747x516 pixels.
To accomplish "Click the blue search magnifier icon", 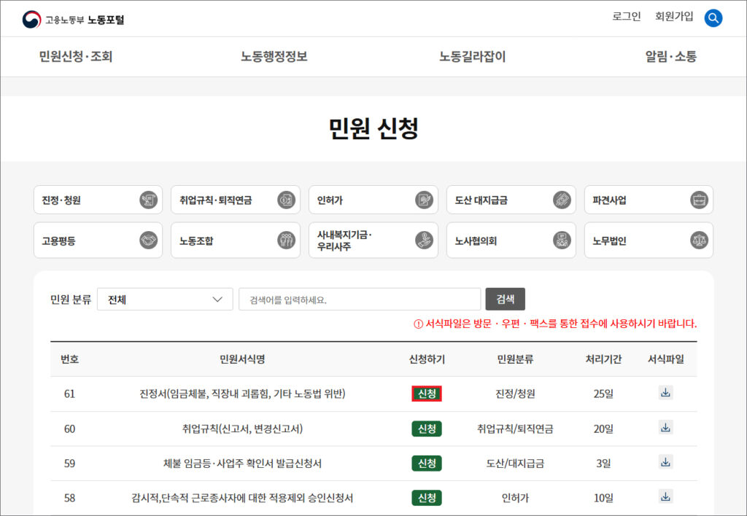I will click(x=713, y=18).
